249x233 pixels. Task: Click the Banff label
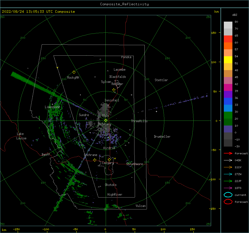(46, 154)
